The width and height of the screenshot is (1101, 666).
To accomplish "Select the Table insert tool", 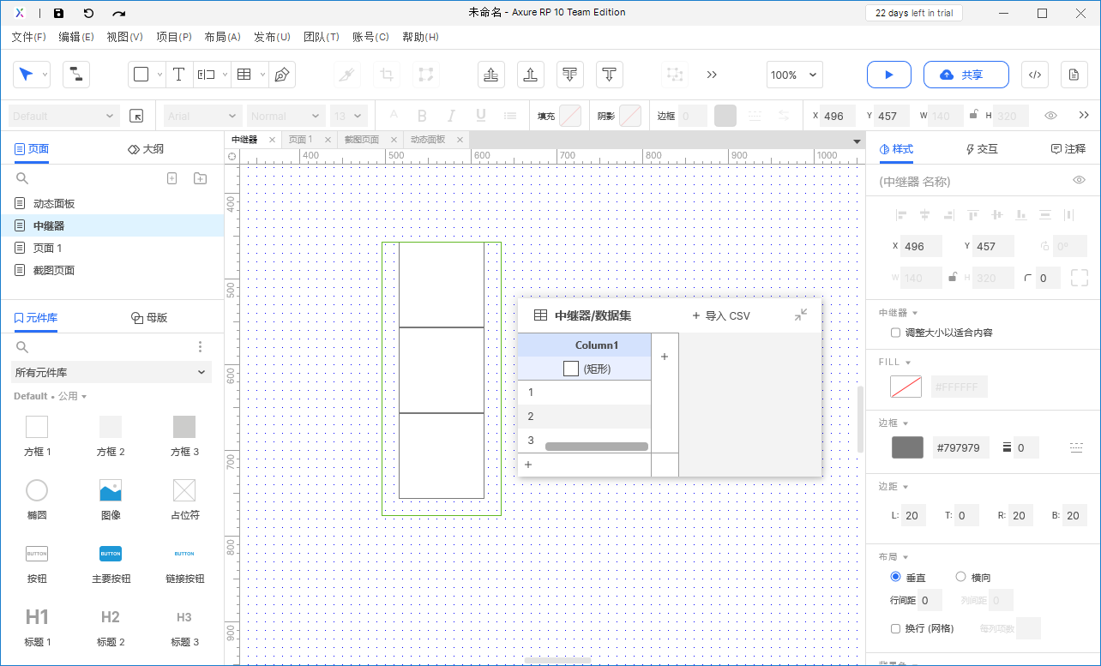I will click(244, 75).
